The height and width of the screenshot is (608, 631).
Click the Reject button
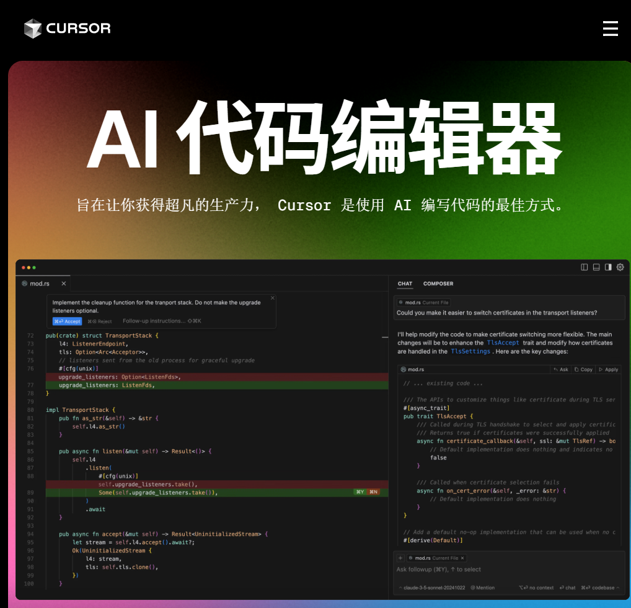100,321
